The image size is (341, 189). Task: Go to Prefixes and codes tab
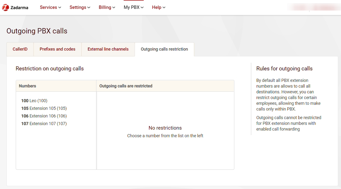pos(57,49)
